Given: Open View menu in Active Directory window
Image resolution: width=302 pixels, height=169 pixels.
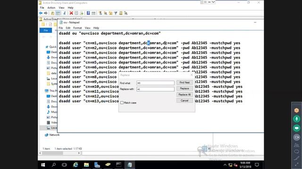Looking at the screenshot, I should (x=61, y=8).
